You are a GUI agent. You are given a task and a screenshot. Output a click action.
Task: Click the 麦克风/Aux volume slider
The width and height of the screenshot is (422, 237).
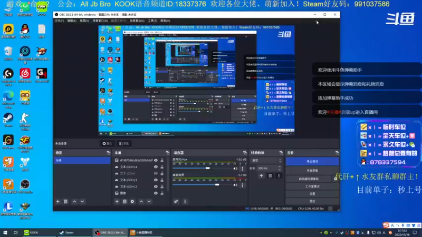point(202,168)
